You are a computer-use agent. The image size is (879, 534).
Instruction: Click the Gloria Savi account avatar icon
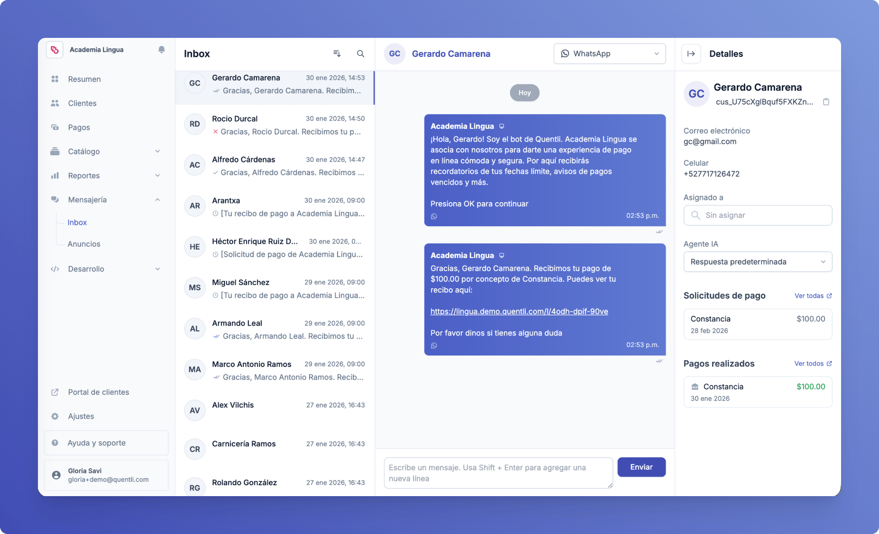56,475
